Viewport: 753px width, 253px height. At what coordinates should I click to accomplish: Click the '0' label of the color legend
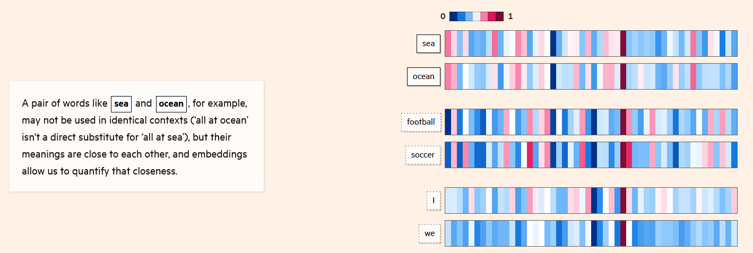(x=443, y=16)
